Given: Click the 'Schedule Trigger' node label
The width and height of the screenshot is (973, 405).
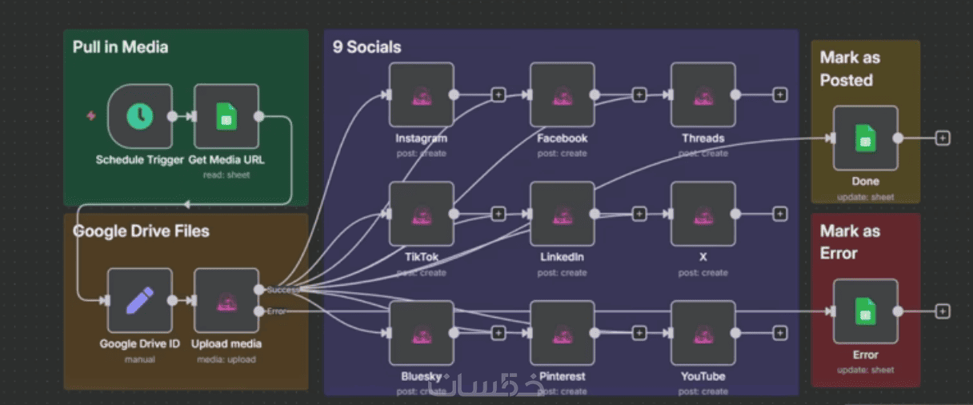Looking at the screenshot, I should [x=140, y=160].
